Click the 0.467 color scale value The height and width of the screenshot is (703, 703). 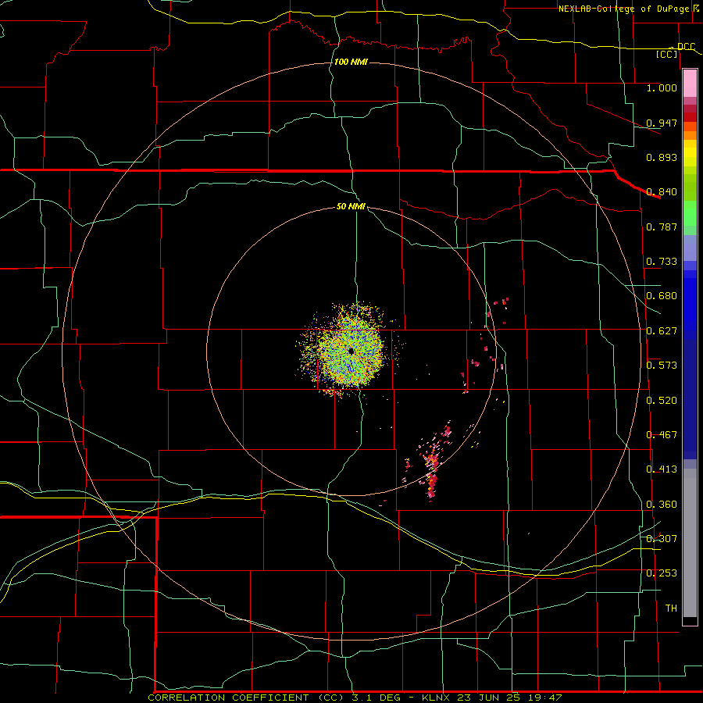click(x=662, y=434)
